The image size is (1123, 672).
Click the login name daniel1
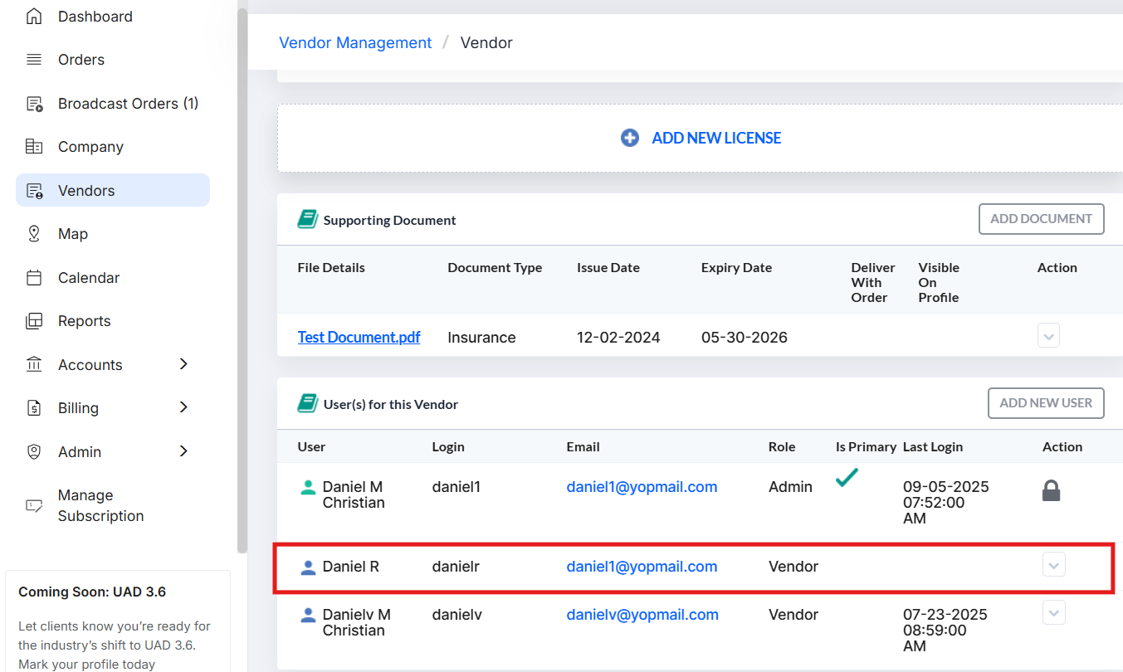pyautogui.click(x=457, y=487)
